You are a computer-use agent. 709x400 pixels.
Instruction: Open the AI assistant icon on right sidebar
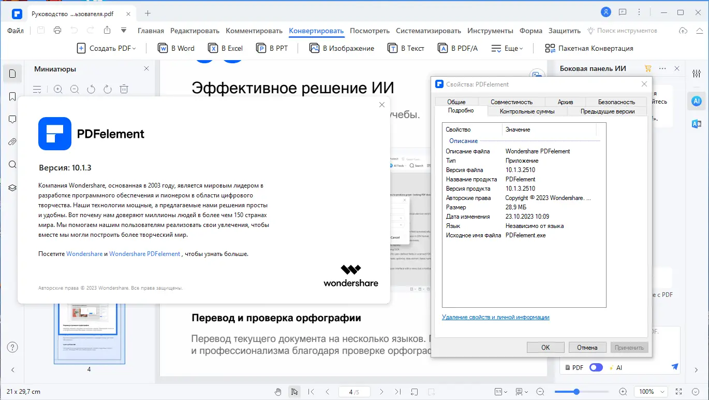click(696, 101)
